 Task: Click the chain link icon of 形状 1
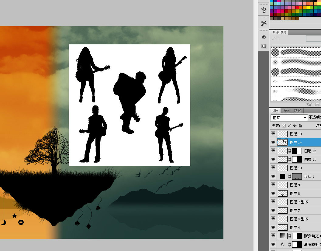[x=290, y=176]
